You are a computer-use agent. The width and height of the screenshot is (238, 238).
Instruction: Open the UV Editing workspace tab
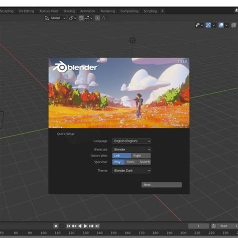pyautogui.click(x=26, y=11)
